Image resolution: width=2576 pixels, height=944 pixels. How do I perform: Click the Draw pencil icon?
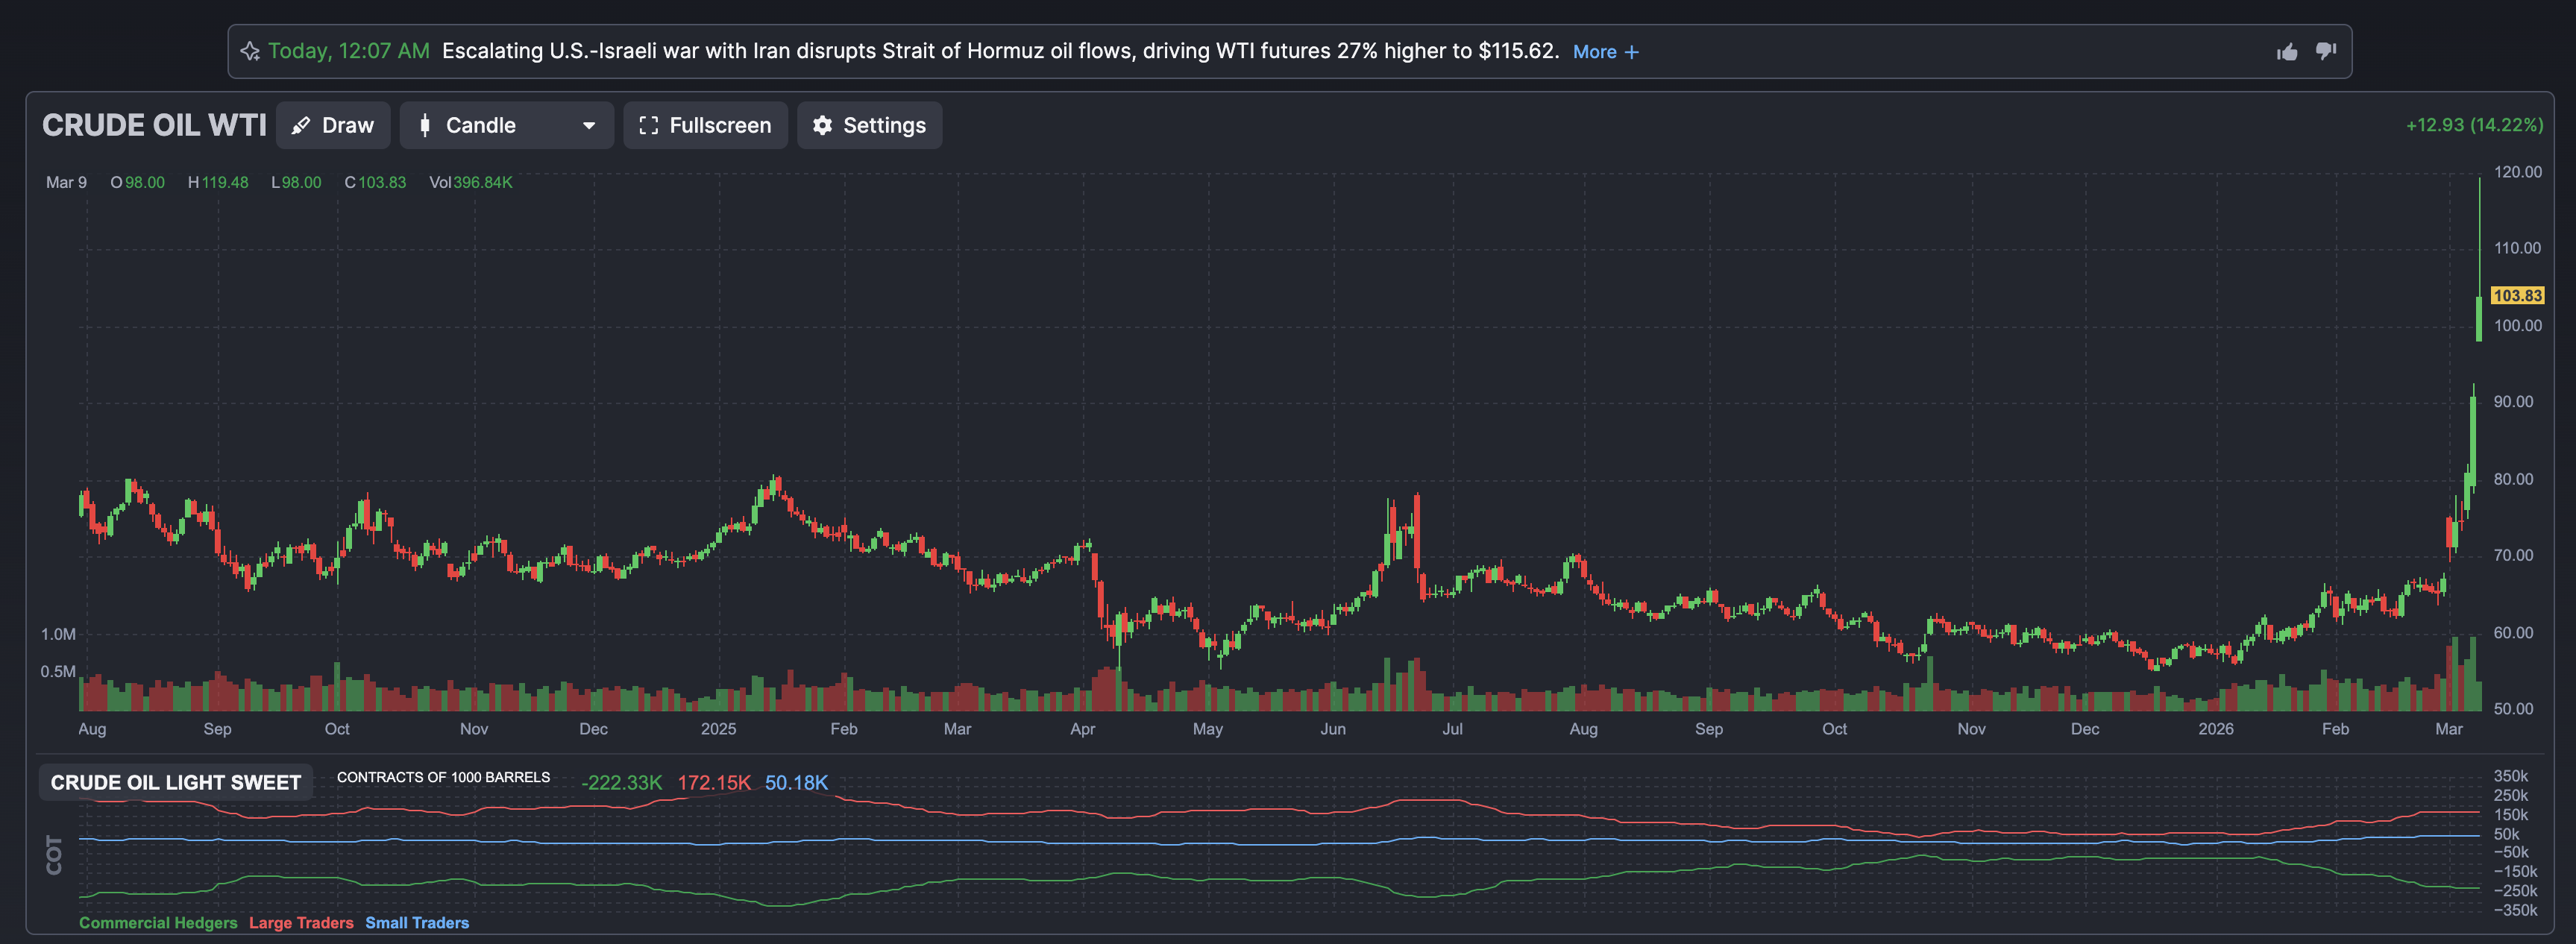301,126
